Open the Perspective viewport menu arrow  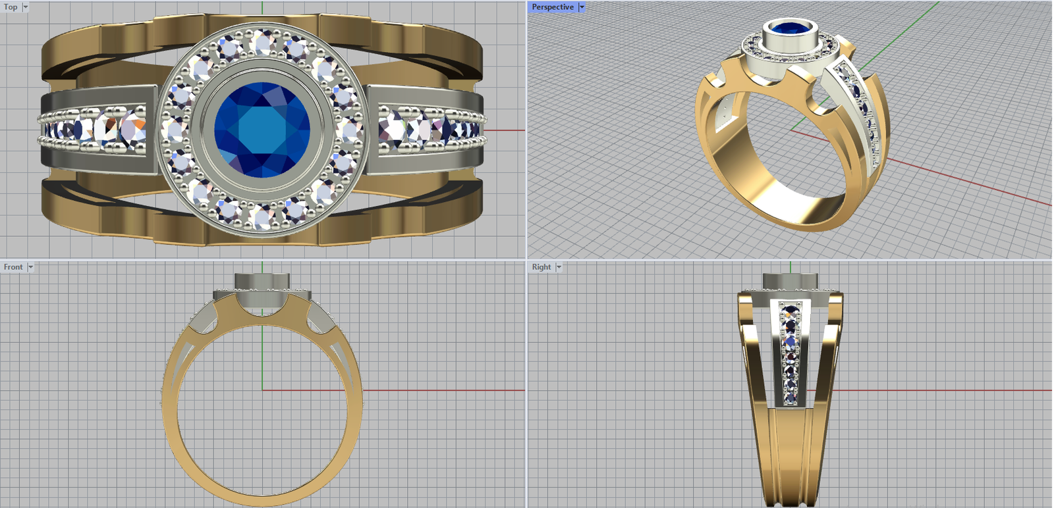582,7
